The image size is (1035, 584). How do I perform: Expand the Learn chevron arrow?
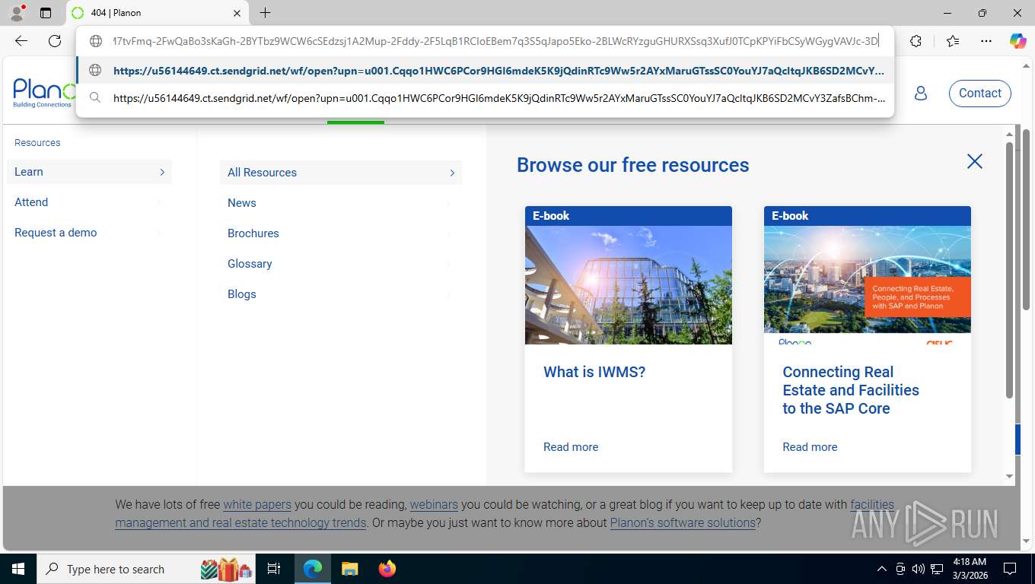pos(162,172)
